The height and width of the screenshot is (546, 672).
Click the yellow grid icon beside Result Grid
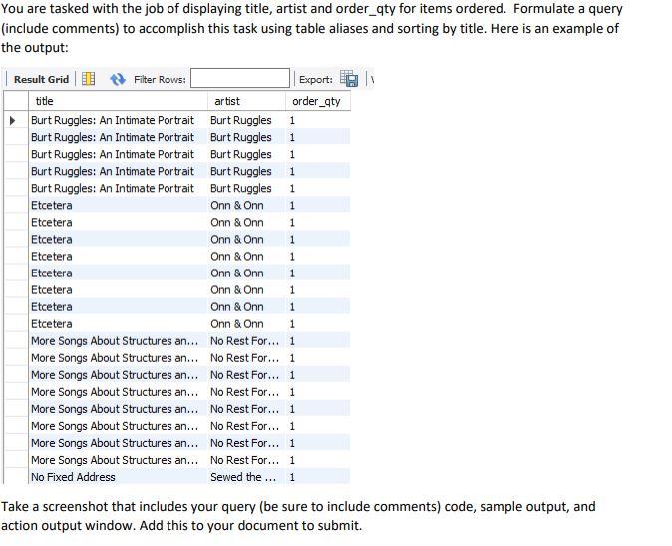coord(89,79)
